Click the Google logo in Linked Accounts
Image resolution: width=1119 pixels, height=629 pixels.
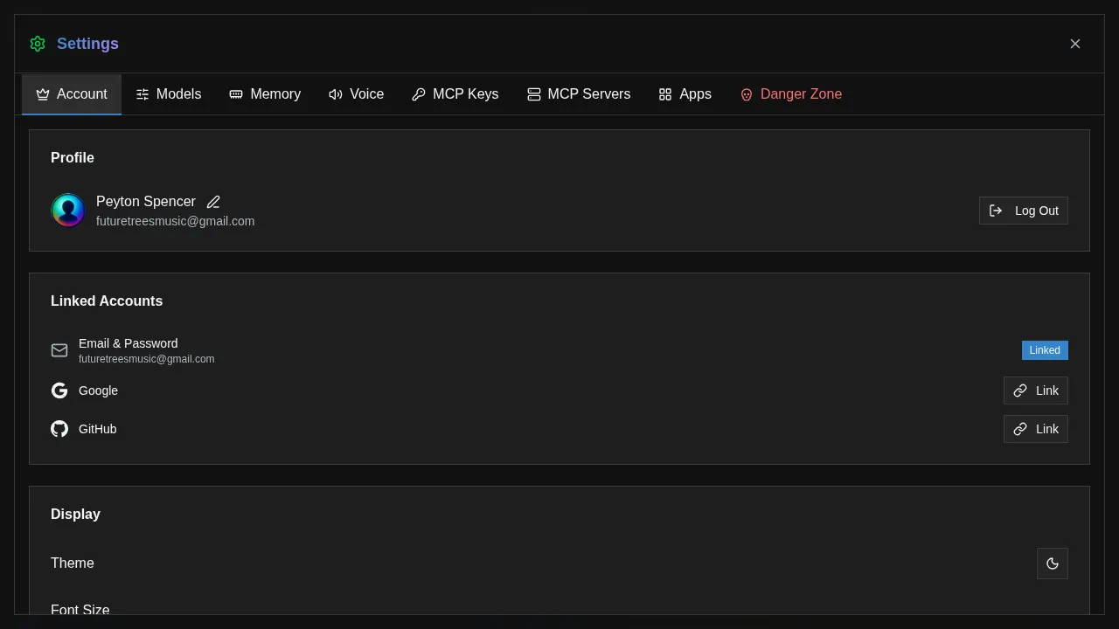click(x=59, y=391)
